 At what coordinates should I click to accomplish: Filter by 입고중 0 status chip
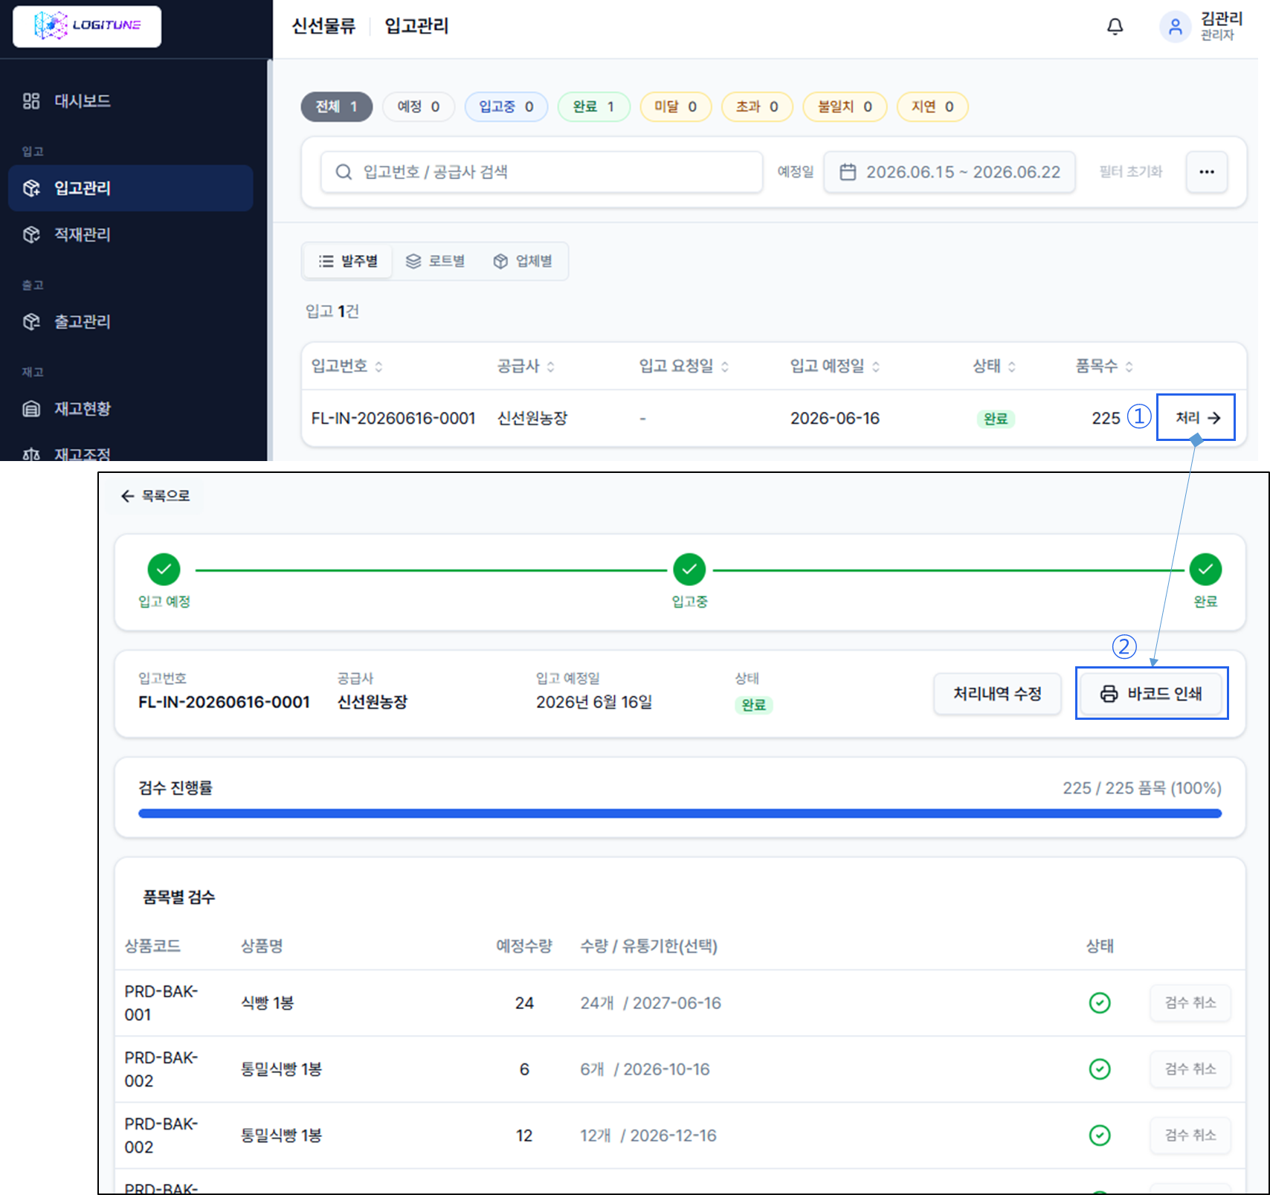506,107
